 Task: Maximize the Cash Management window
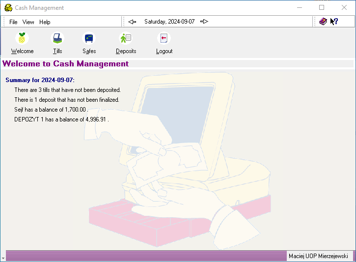coord(322,7)
